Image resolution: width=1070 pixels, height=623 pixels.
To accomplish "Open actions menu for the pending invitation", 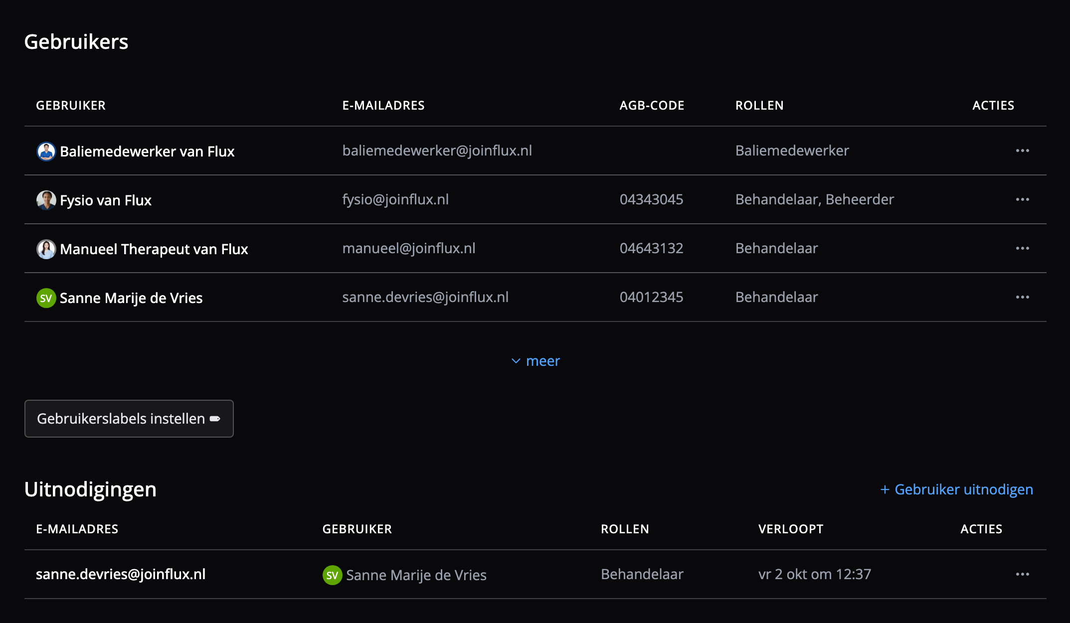I will 1022,574.
